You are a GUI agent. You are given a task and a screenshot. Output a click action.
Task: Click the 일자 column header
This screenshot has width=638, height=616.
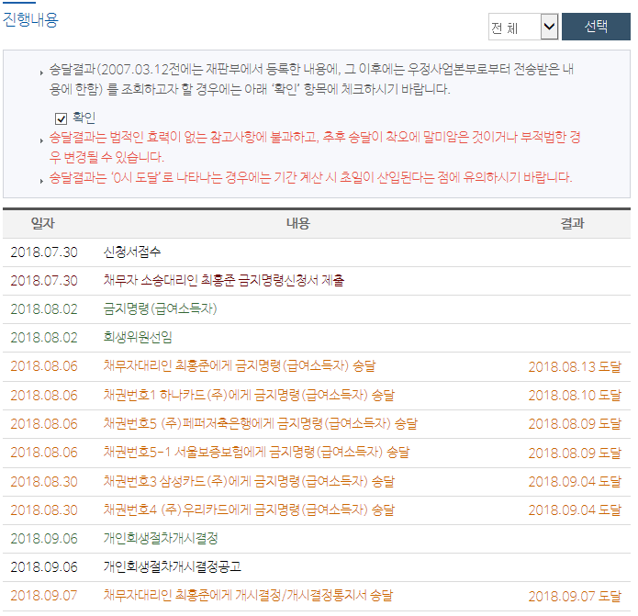(x=43, y=223)
